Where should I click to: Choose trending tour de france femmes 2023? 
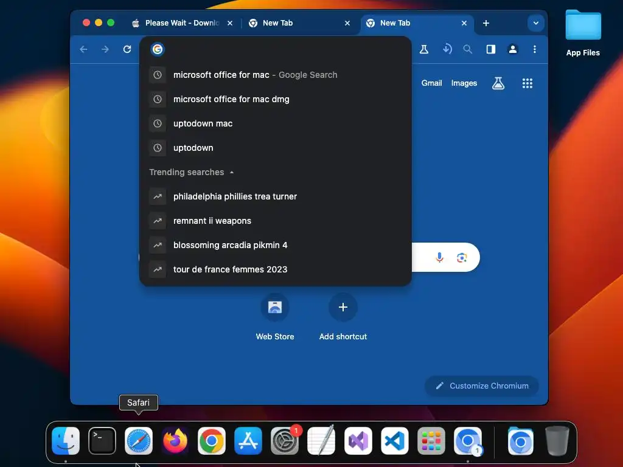coord(276,269)
